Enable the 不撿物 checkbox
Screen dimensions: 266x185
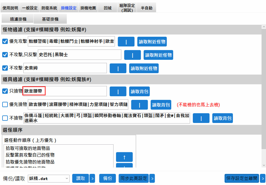(5, 117)
